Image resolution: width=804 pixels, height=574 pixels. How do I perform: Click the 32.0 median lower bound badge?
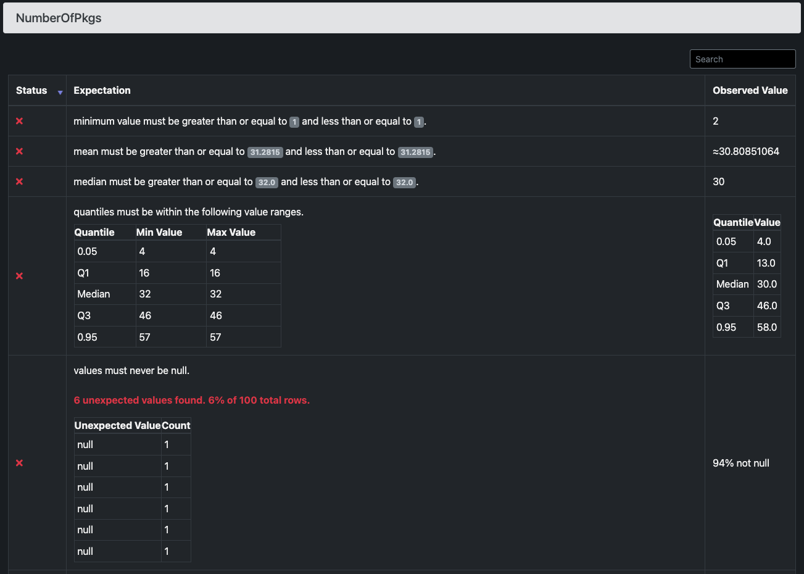pyautogui.click(x=267, y=182)
